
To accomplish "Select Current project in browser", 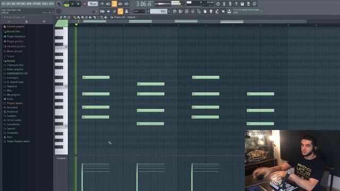I will 15,27.
